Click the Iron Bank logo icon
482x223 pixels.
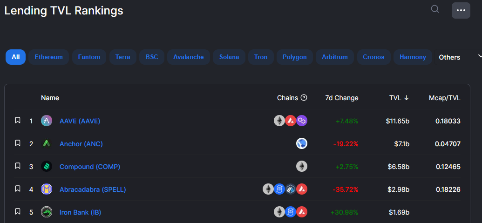coord(47,212)
